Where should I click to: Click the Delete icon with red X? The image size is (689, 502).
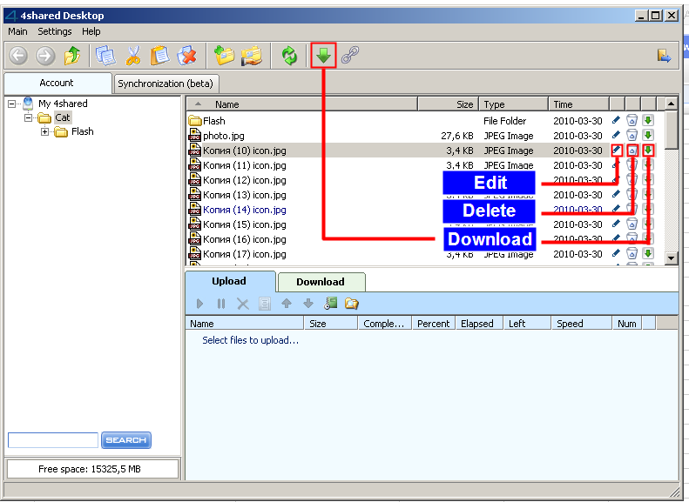coord(186,56)
